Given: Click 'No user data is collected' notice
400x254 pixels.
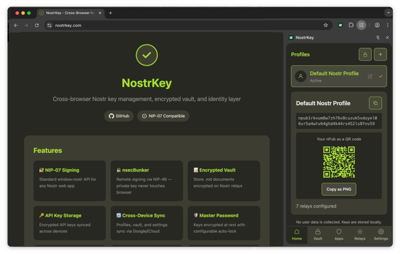Looking at the screenshot, I should click(x=339, y=222).
